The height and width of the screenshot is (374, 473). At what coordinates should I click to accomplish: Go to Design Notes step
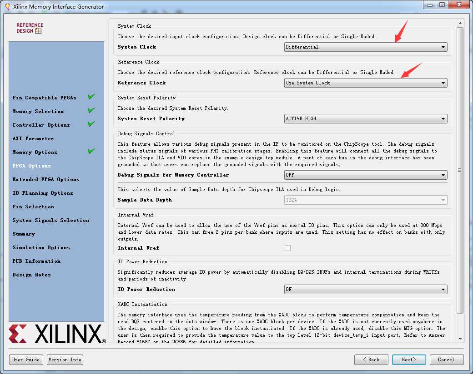[x=32, y=275]
